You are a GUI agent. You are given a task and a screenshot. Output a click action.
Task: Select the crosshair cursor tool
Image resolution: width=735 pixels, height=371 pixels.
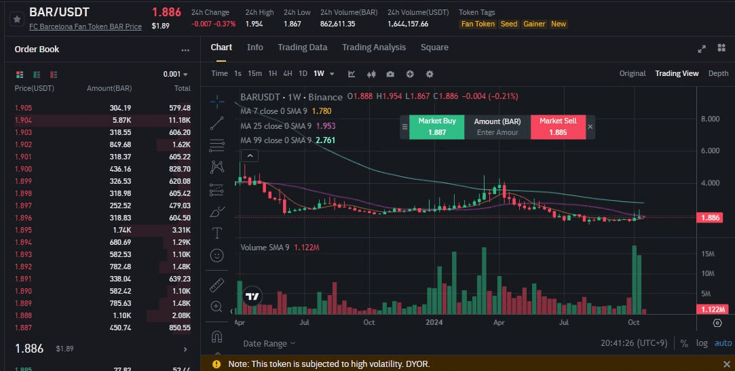[x=217, y=100]
